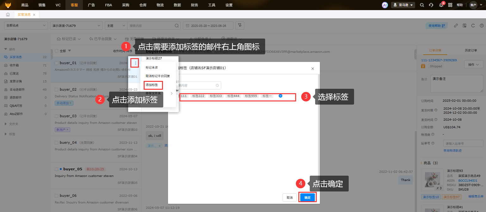The image size is (486, 212).
Task: Click the funnel filter icon next to date range
Action: coord(240,26)
